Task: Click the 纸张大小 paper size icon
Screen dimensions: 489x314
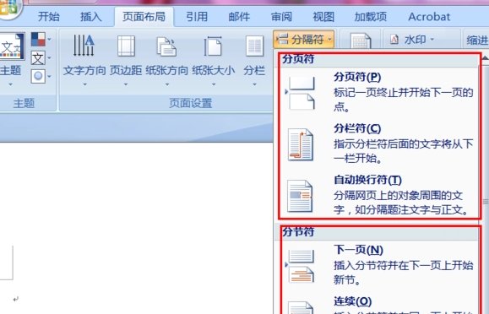Action: pyautogui.click(x=213, y=46)
